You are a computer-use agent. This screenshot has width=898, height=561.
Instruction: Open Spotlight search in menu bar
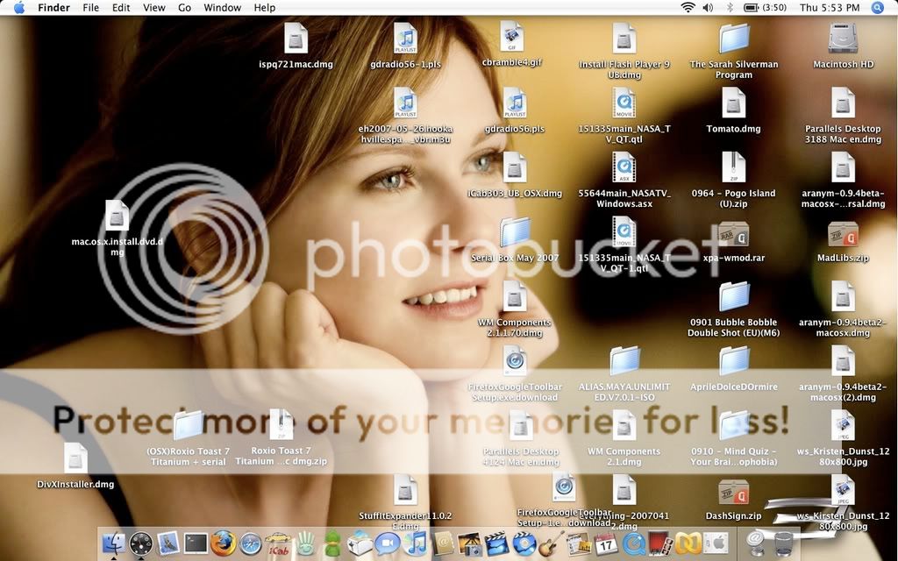click(x=877, y=7)
